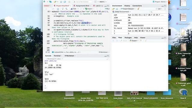This screenshot has width=192, height=108.
Task: Open the Connections tab
Action: click(x=137, y=6)
